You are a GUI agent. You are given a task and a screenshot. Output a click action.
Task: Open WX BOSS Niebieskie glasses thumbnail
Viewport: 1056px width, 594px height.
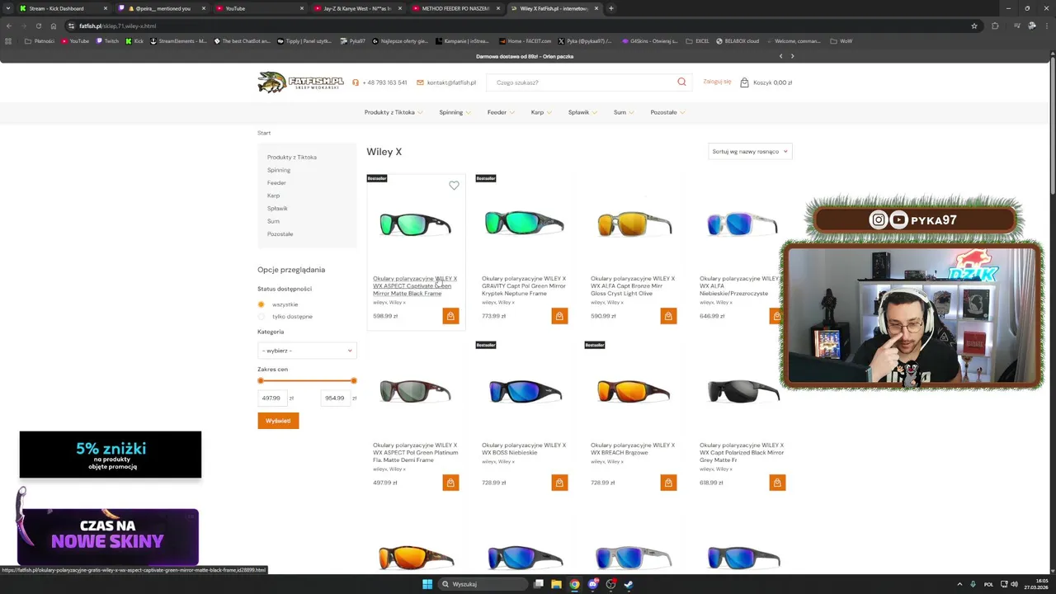point(524,391)
